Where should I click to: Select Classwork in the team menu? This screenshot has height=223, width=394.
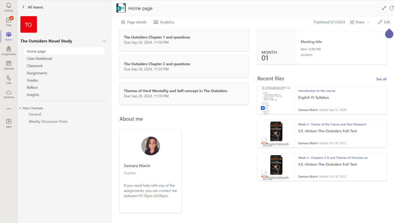coord(35,66)
